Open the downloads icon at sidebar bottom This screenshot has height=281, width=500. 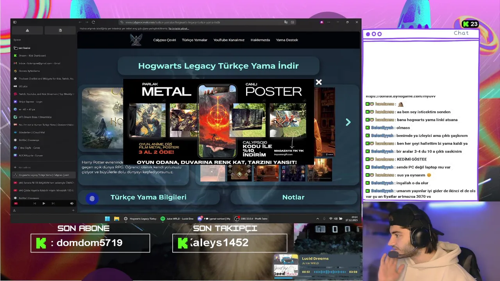(14, 210)
